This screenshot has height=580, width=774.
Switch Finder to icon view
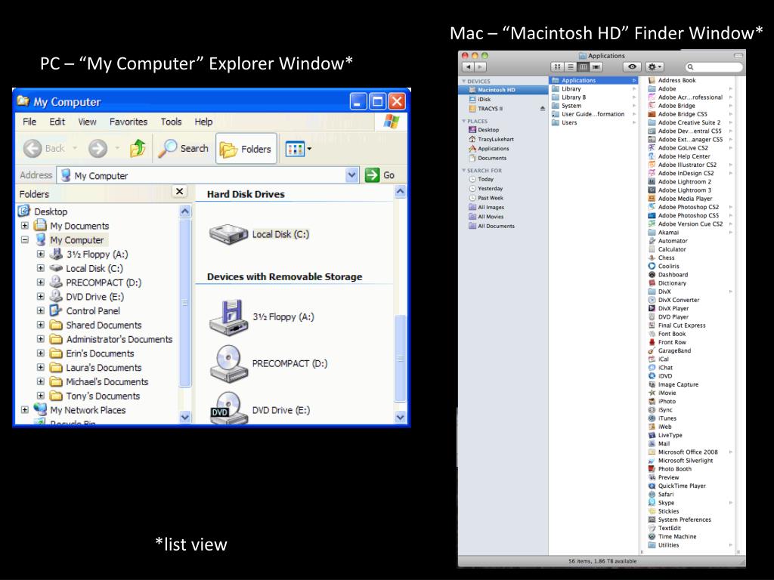click(557, 66)
